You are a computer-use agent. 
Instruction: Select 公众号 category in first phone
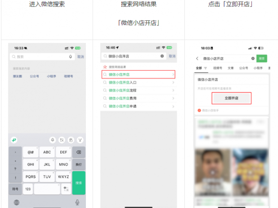(x=34, y=76)
